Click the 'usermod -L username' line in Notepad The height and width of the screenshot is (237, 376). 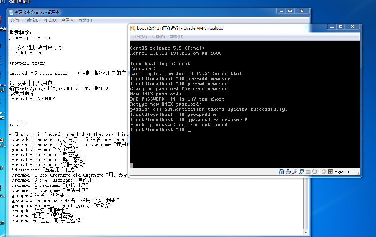50,185
